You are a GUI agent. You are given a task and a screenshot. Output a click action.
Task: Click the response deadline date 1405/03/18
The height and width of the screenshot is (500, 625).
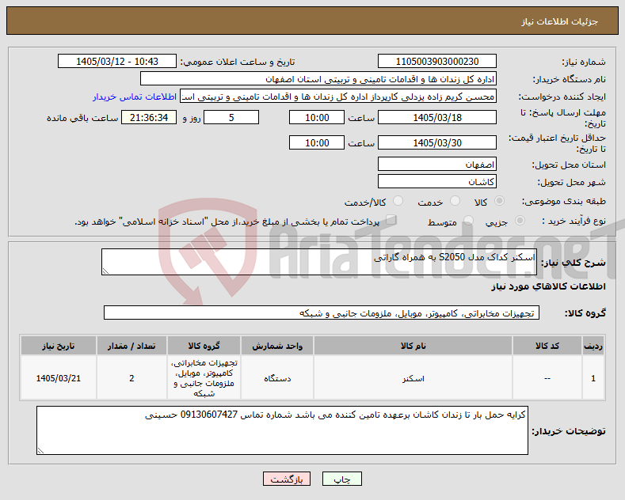[x=436, y=117]
